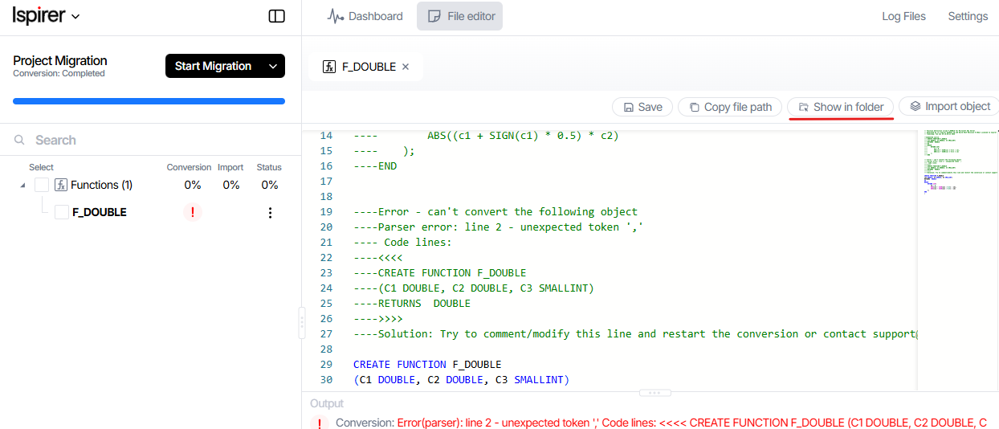Check the Functions (1) checkbox
999x429 pixels.
tap(42, 185)
